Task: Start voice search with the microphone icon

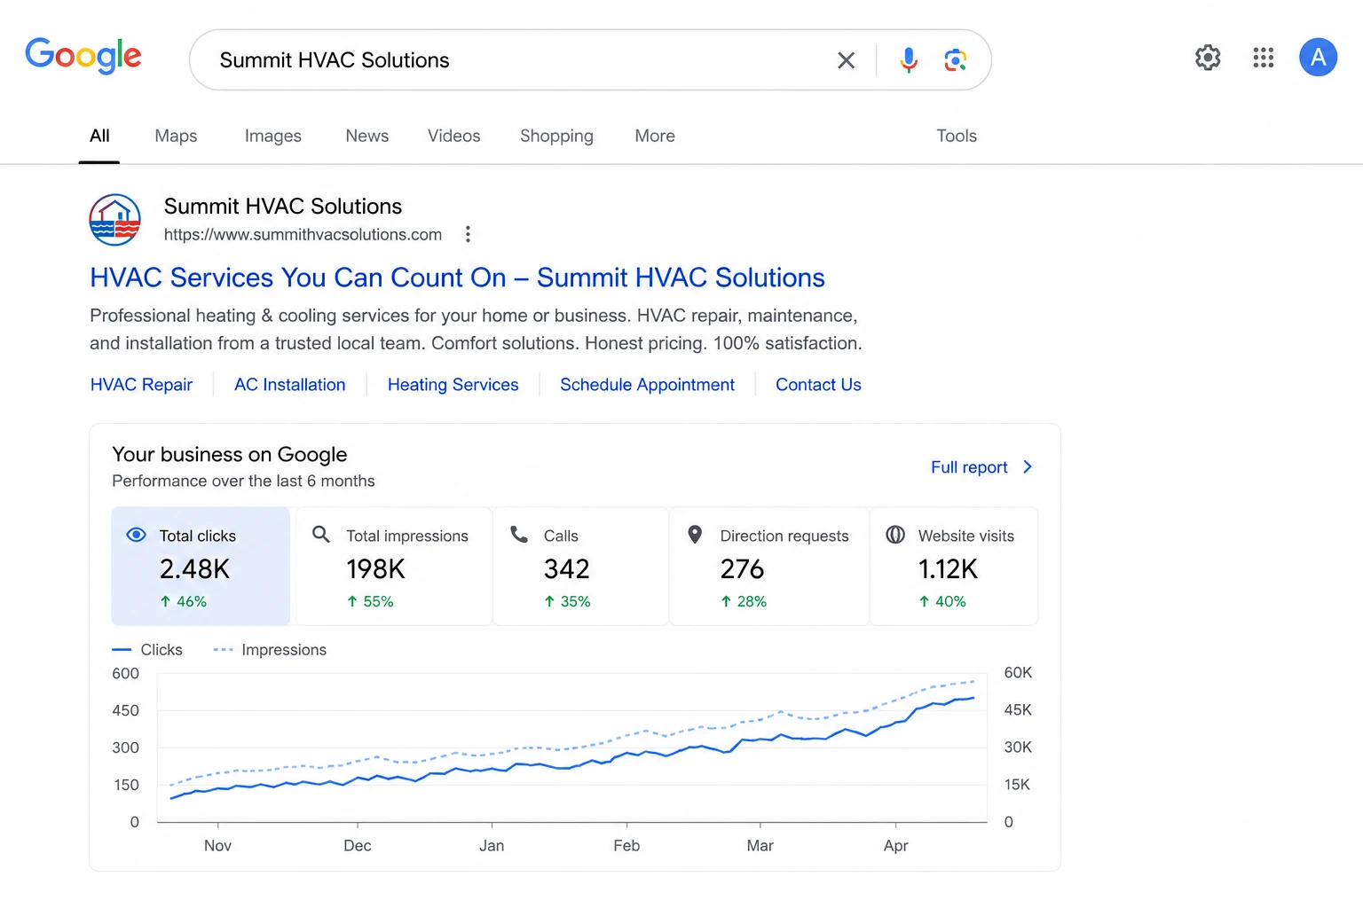Action: point(908,60)
